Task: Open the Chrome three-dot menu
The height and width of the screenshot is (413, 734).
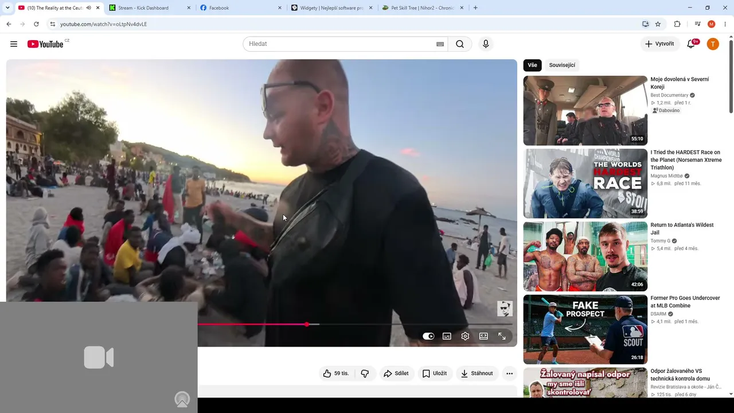Action: click(x=725, y=24)
